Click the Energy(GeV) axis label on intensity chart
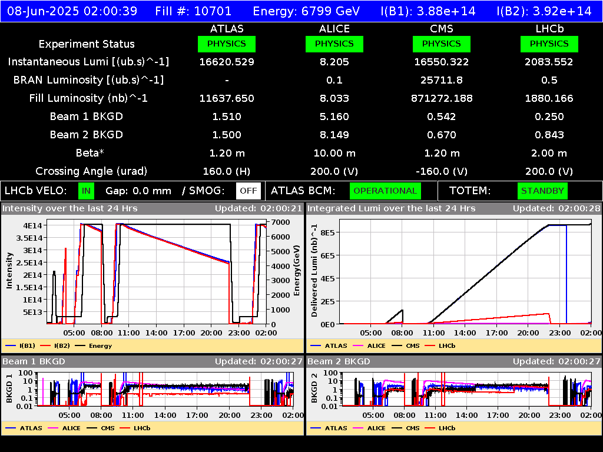The width and height of the screenshot is (603, 452). (x=297, y=271)
